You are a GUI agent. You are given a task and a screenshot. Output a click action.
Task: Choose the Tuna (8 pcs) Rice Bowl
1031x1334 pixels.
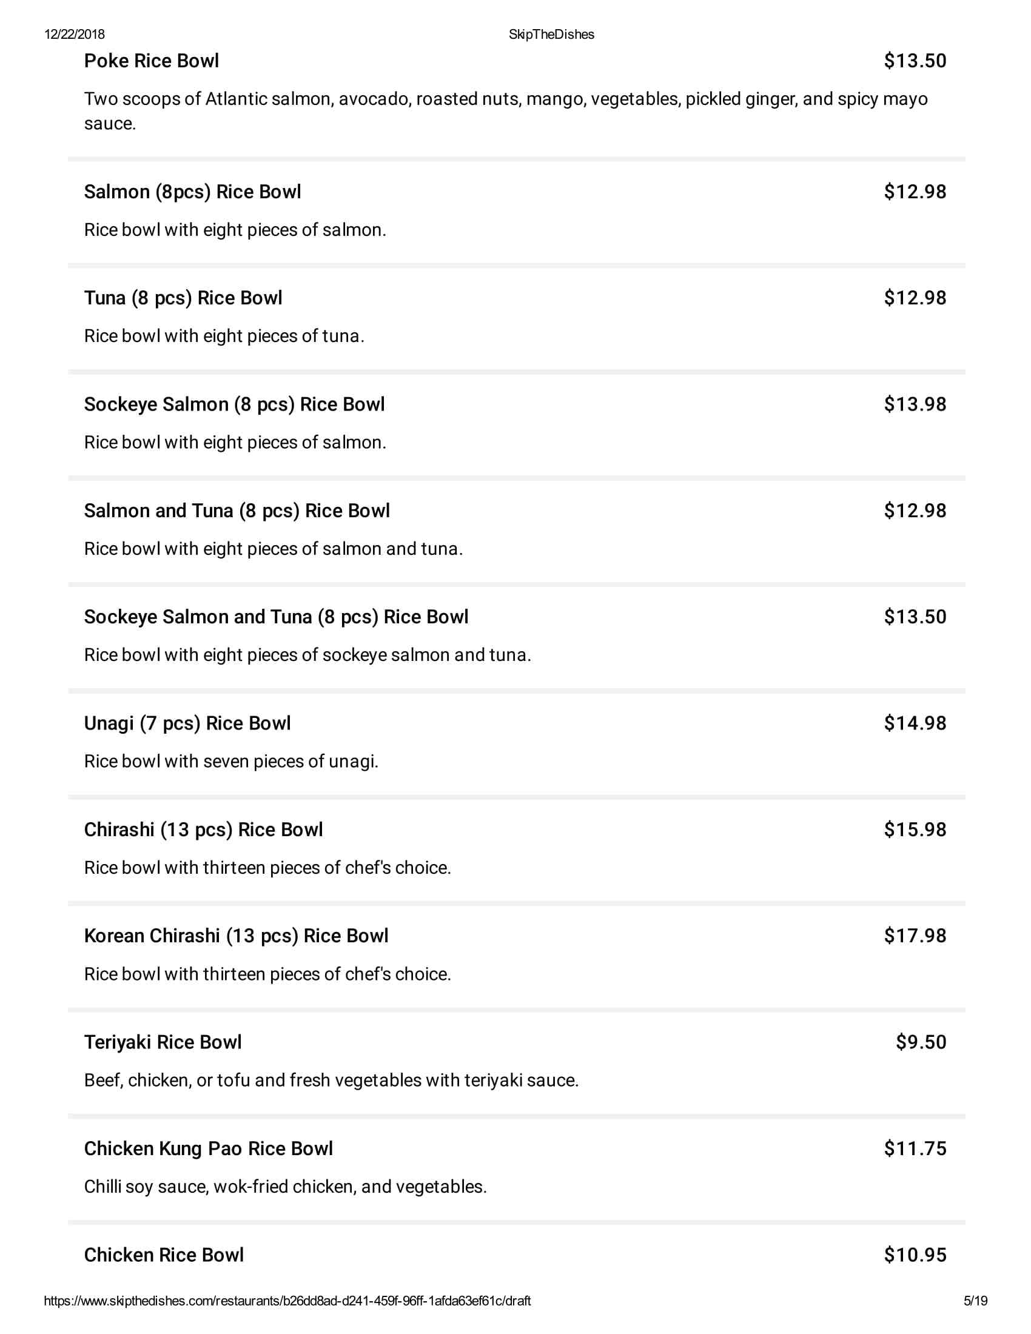click(183, 298)
